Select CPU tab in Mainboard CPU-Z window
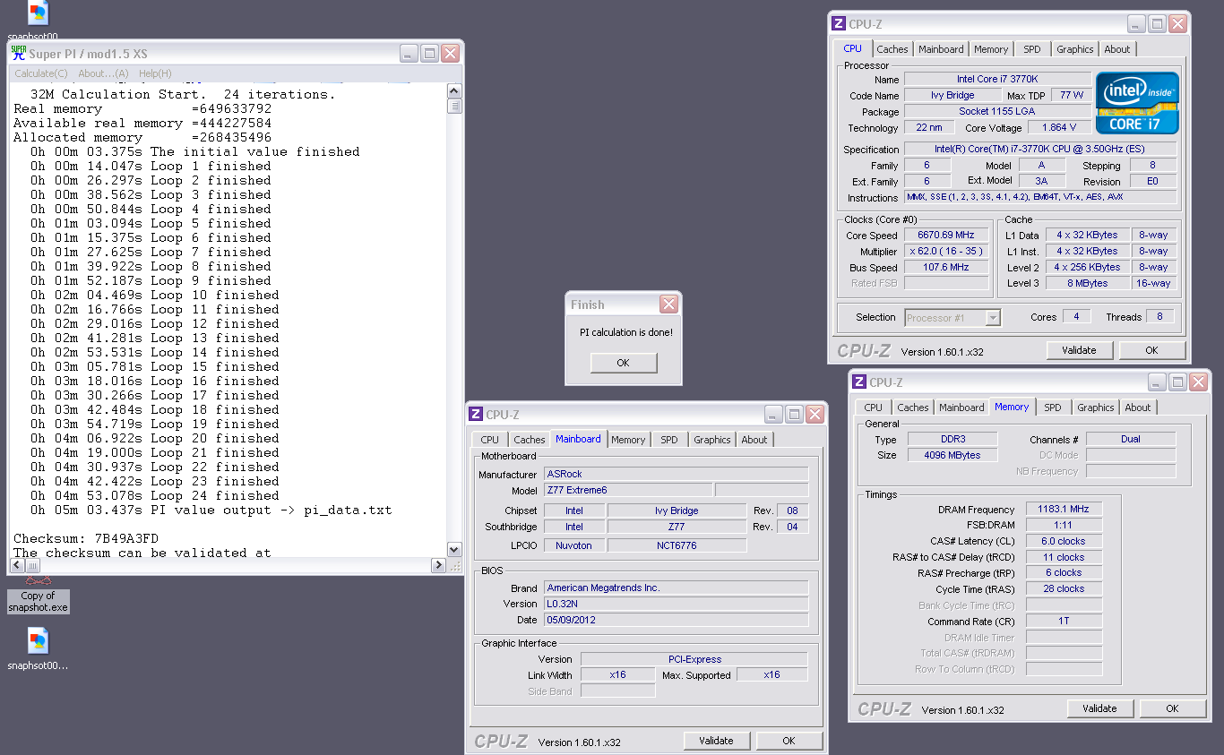The image size is (1224, 755). pyautogui.click(x=490, y=440)
